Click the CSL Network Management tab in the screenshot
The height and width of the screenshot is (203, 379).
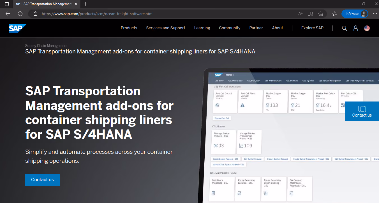[330, 81]
